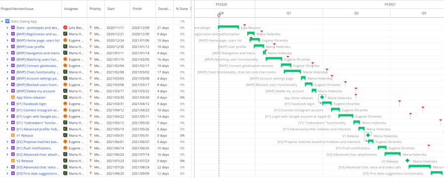Sort by the Finish column header
Image resolution: width=444 pixels, height=178 pixels.
[x=137, y=9]
